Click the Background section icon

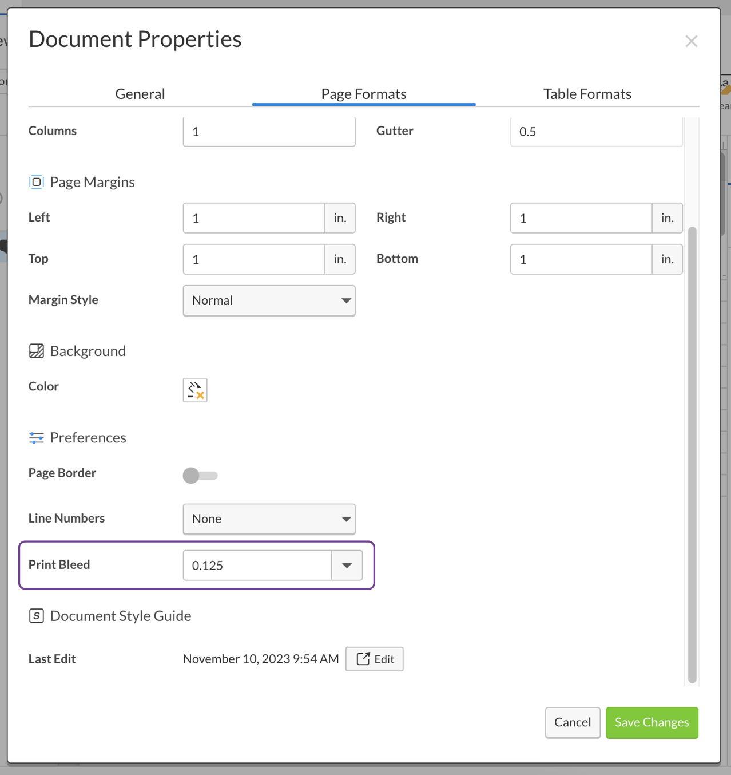click(36, 351)
